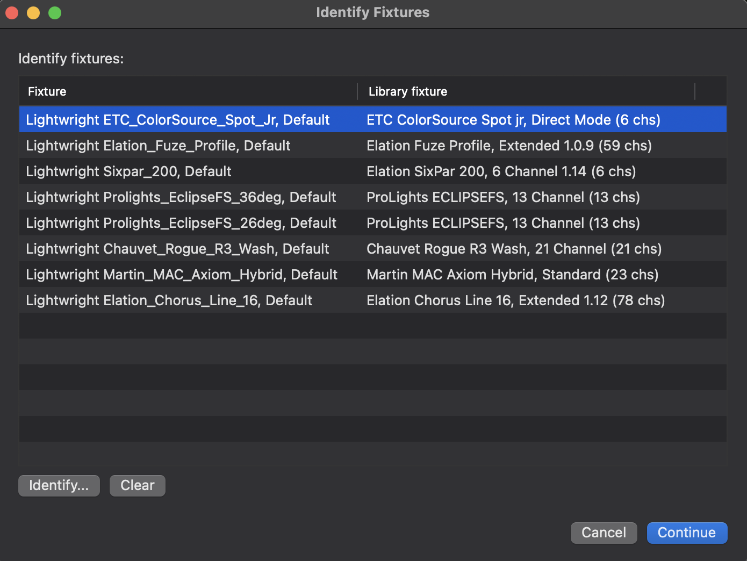Select Lightwright Elation_Fuze_Profile fixture row
Viewport: 747px width, 561px height.
[158, 146]
